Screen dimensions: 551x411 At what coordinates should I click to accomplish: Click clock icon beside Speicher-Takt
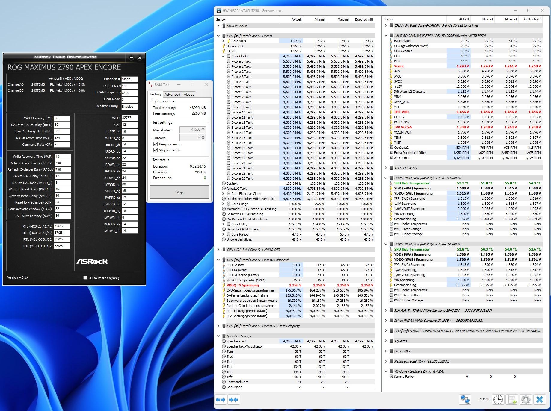[x=224, y=341]
